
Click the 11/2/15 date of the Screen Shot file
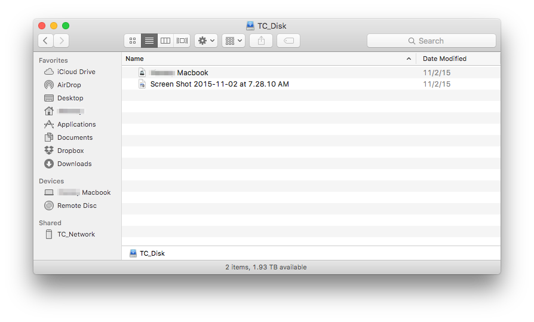click(x=437, y=84)
